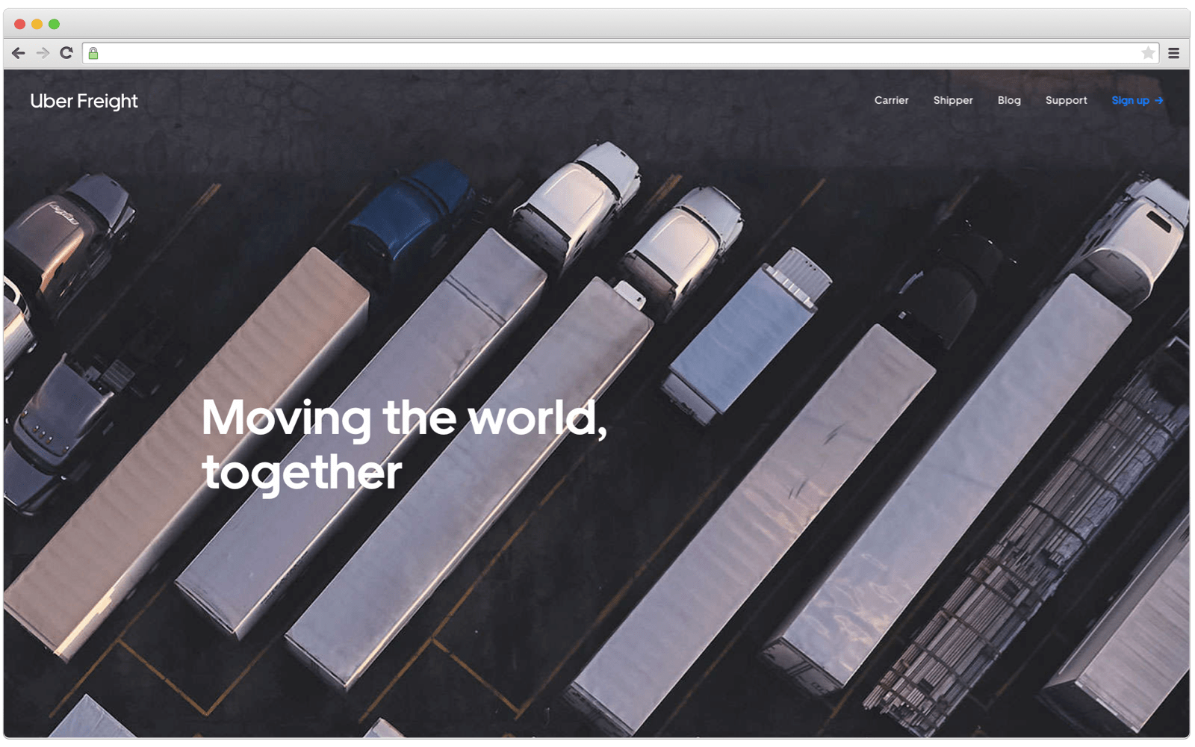
Task: Open the Carrier navigation item
Action: [x=891, y=100]
